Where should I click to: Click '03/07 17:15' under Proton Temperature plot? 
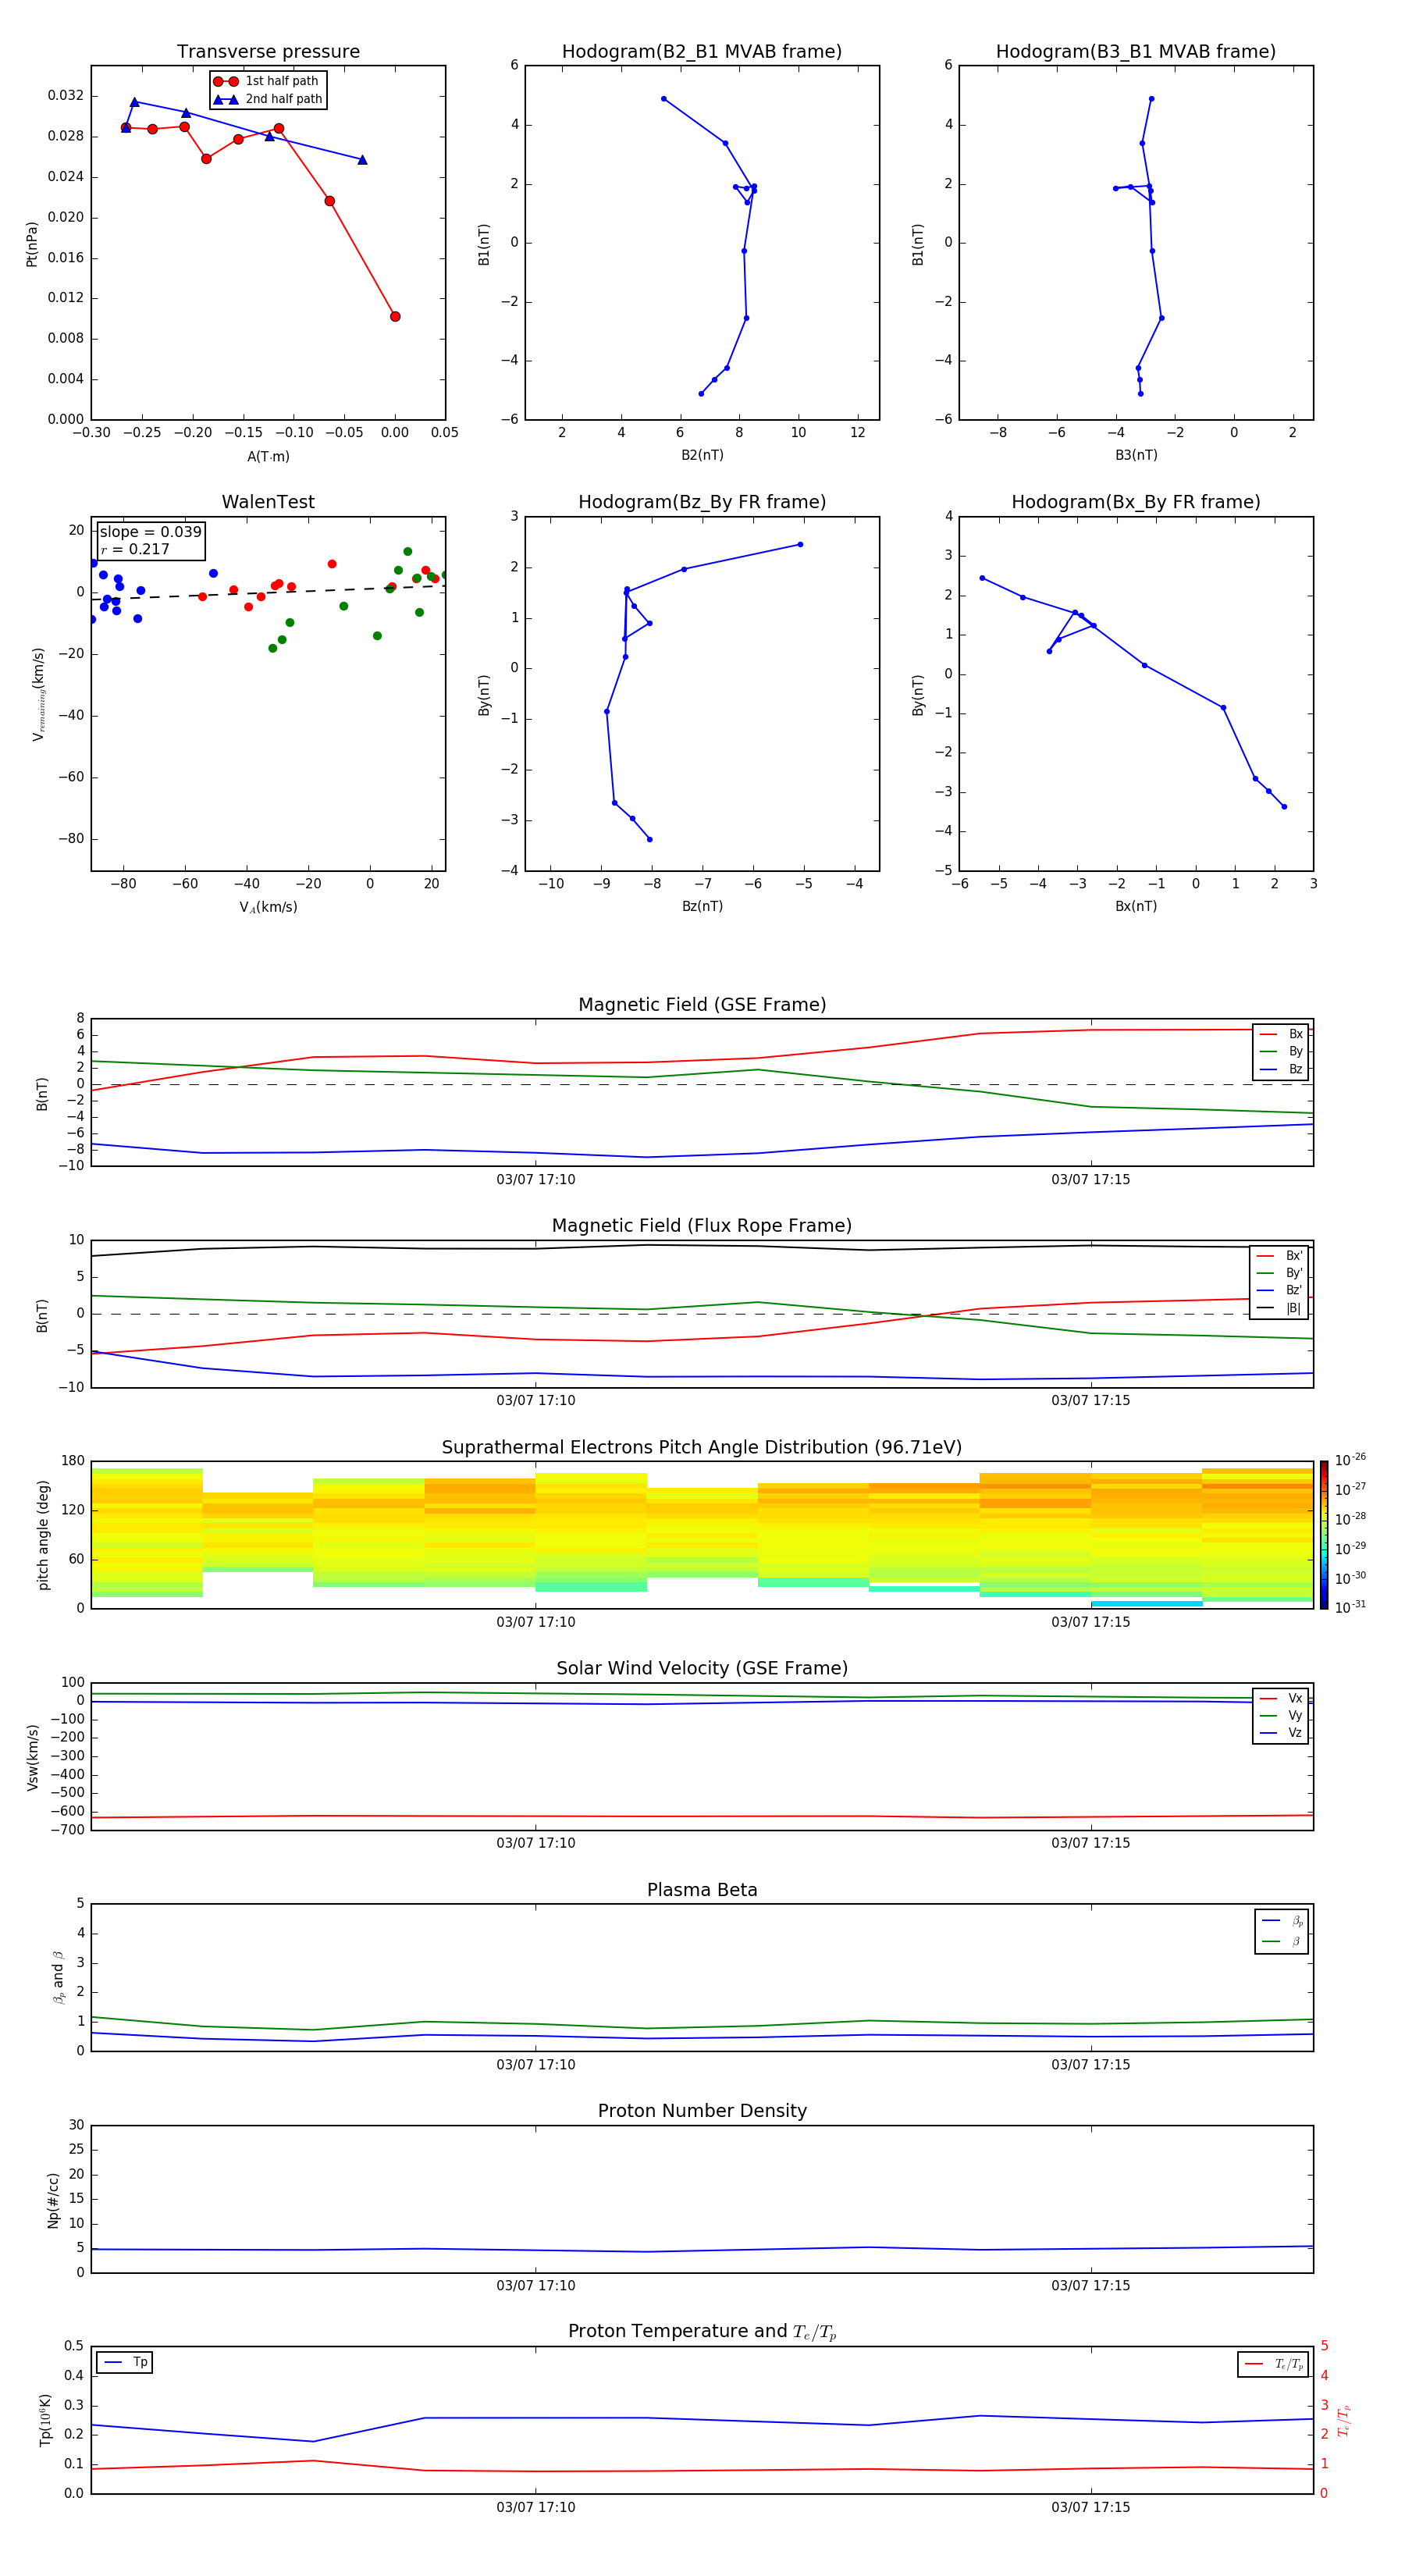pyautogui.click(x=1091, y=2507)
